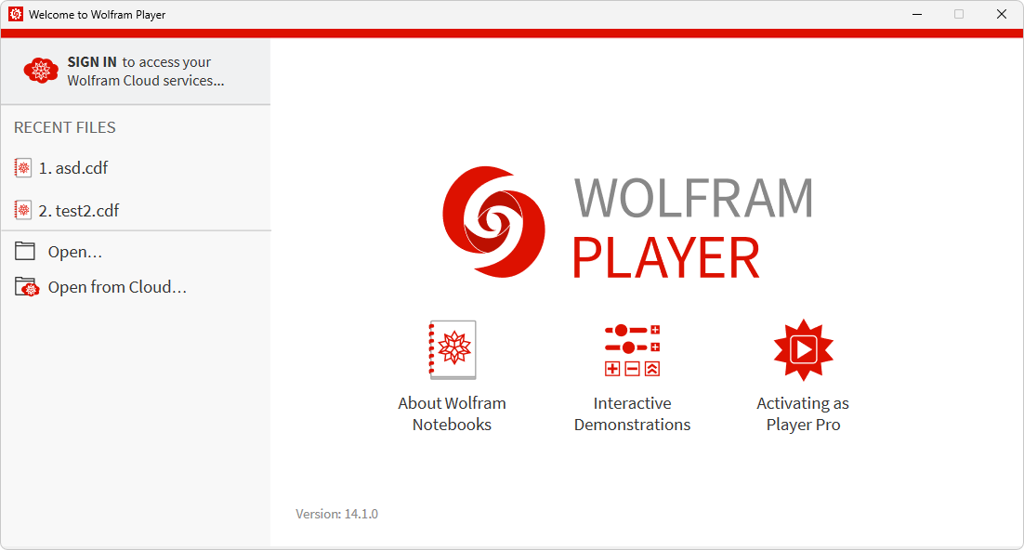
Task: Open Interactive Demonstrations label
Action: [x=632, y=413]
